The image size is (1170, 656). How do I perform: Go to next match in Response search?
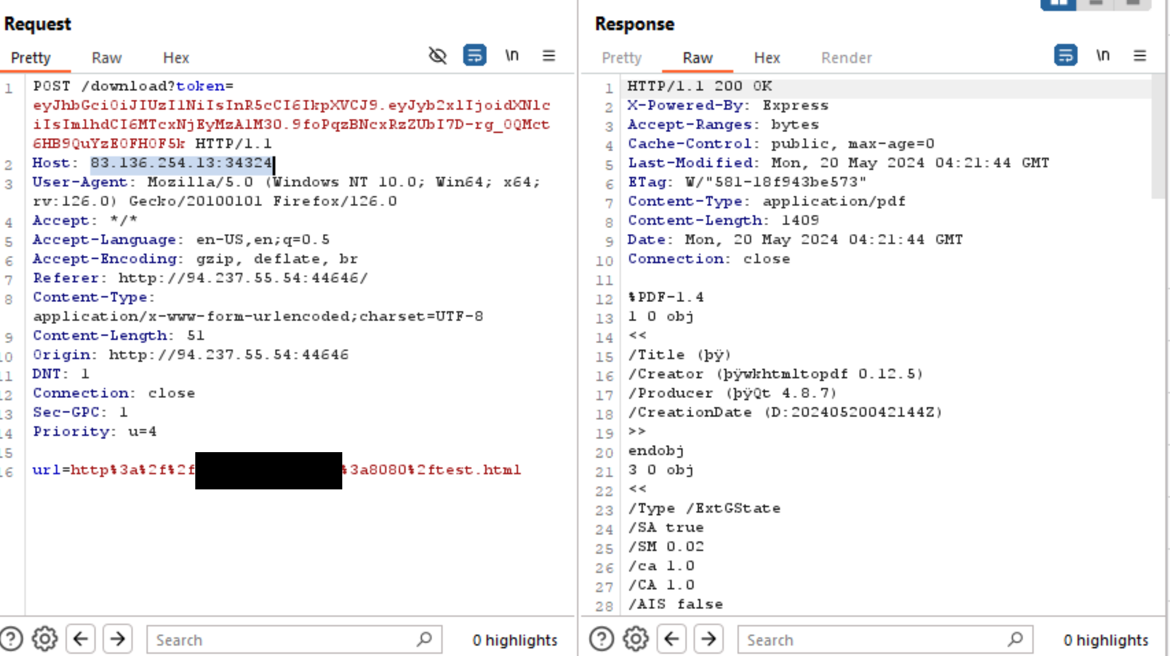pos(708,639)
